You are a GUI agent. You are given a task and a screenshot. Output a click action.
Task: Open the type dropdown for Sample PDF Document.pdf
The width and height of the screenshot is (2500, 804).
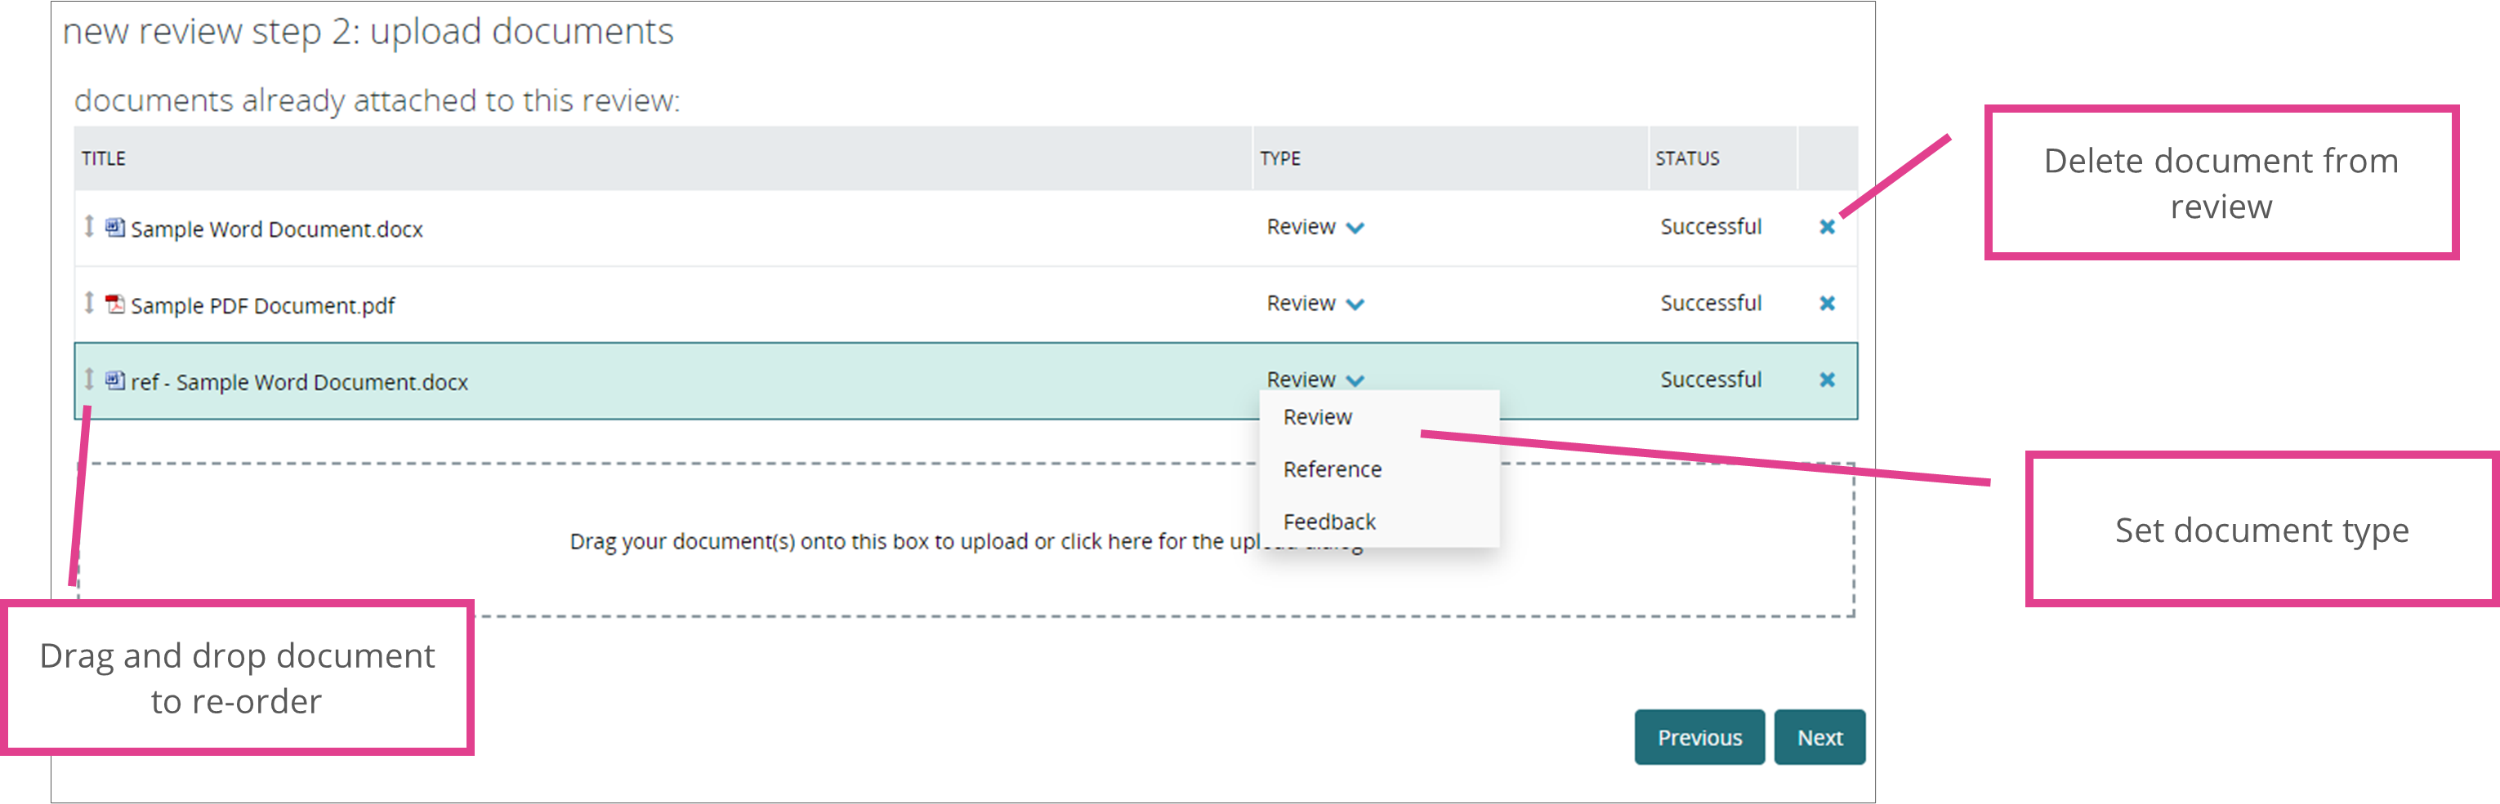pyautogui.click(x=1315, y=303)
